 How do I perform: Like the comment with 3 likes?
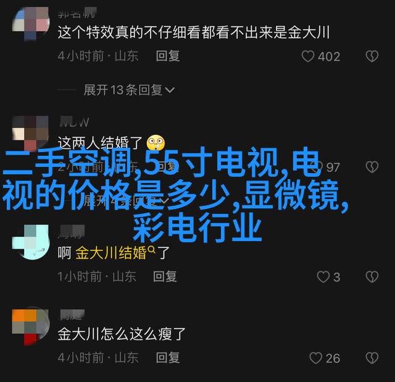click(323, 277)
